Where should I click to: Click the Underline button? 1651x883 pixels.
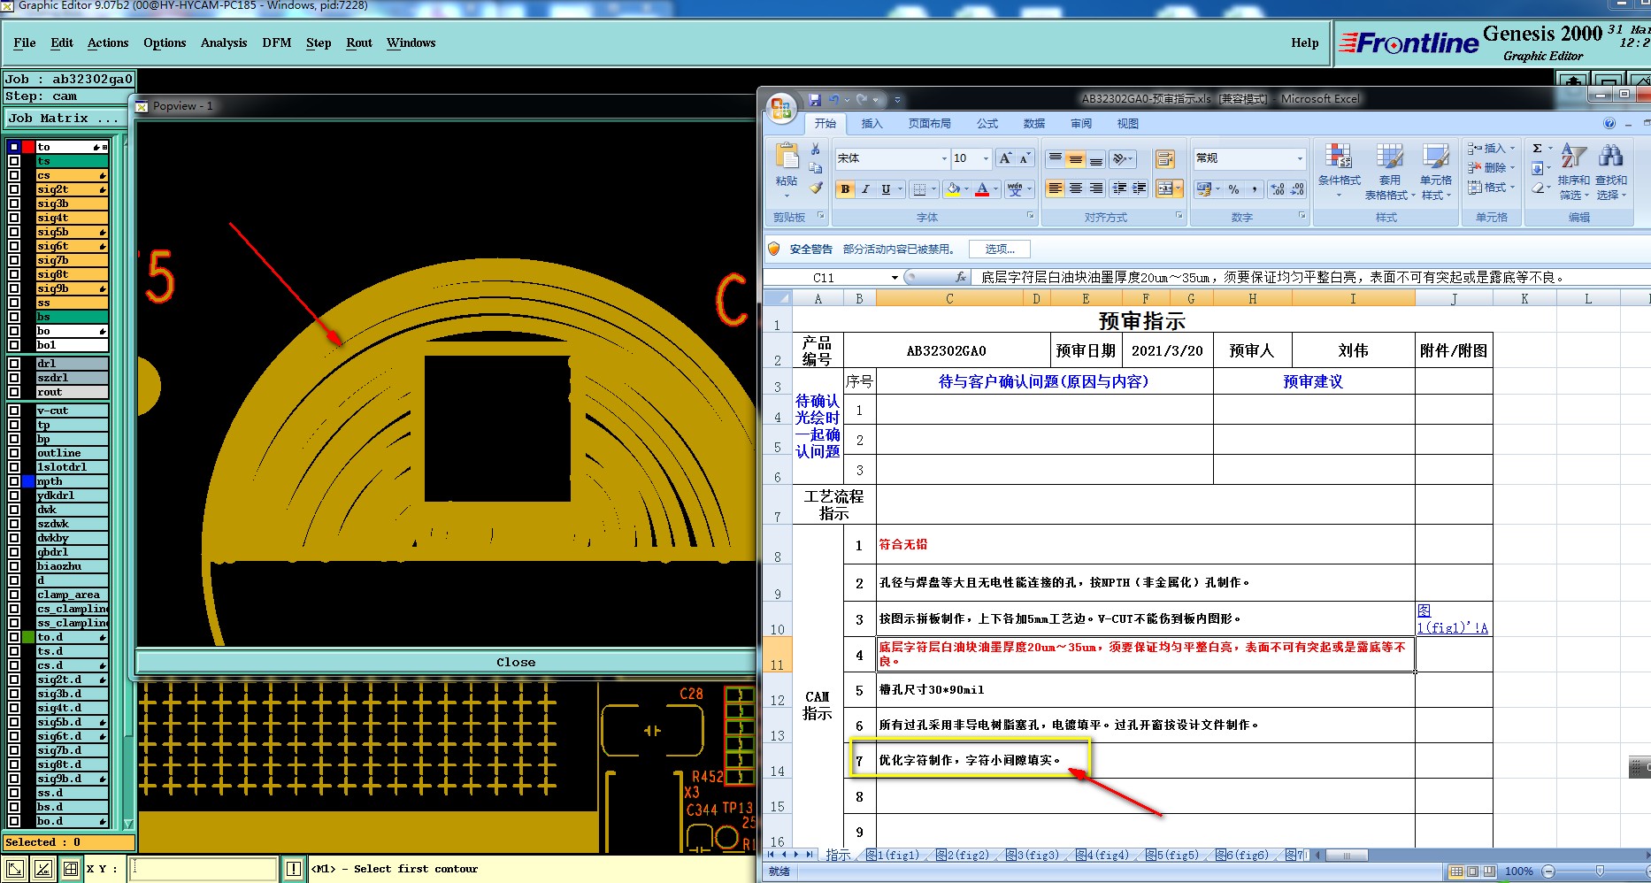click(x=885, y=188)
